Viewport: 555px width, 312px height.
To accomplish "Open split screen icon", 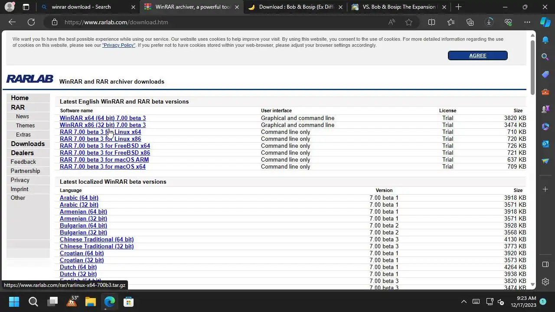I will 431,22.
